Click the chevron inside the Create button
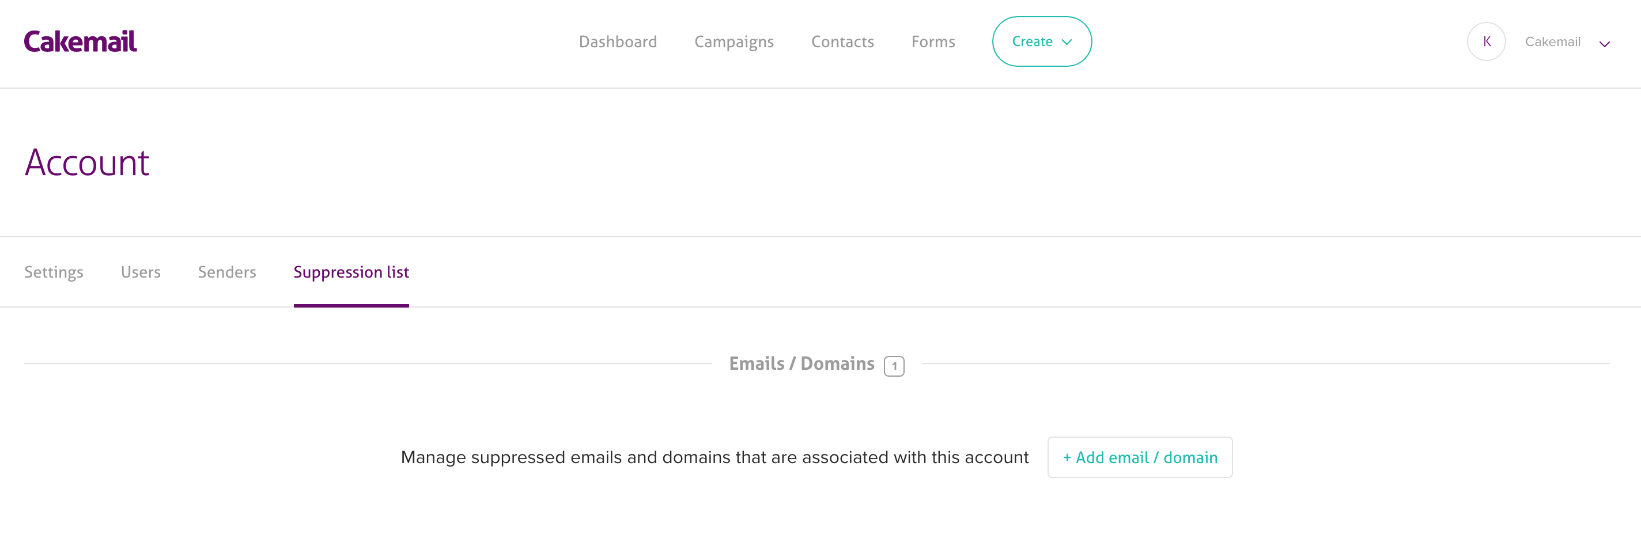Image resolution: width=1641 pixels, height=546 pixels. click(x=1067, y=42)
